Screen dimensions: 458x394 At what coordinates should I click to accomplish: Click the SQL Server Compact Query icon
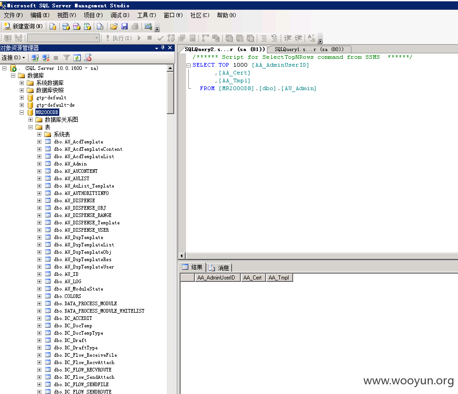[100, 26]
